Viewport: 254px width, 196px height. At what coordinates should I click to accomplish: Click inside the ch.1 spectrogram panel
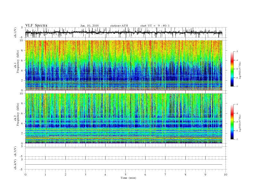tap(123, 65)
